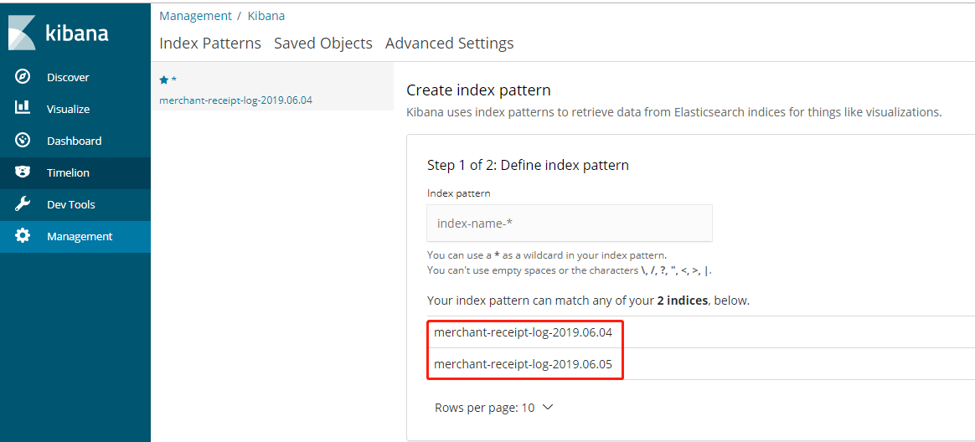Switch to the Saved Objects tab

coord(323,44)
